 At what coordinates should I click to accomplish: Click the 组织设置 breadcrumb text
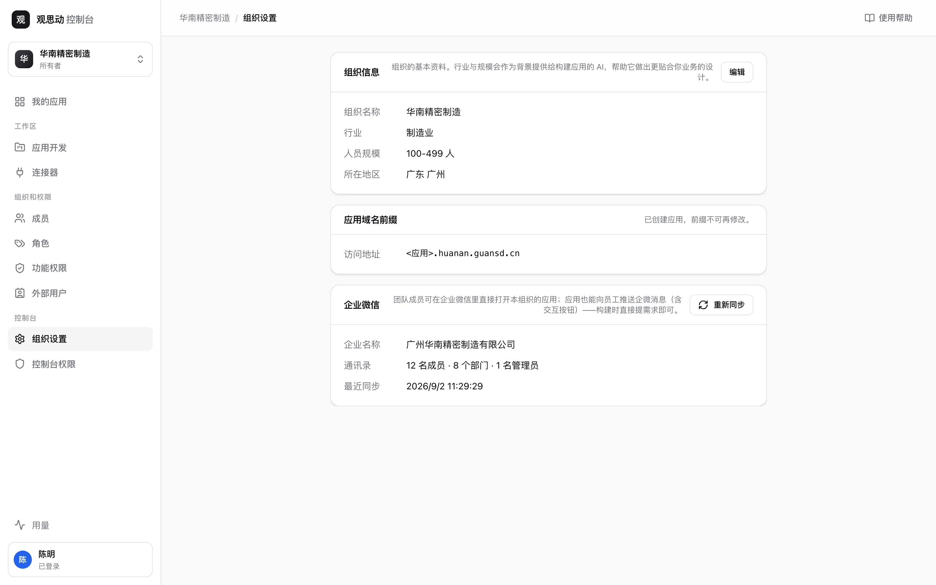pyautogui.click(x=260, y=18)
